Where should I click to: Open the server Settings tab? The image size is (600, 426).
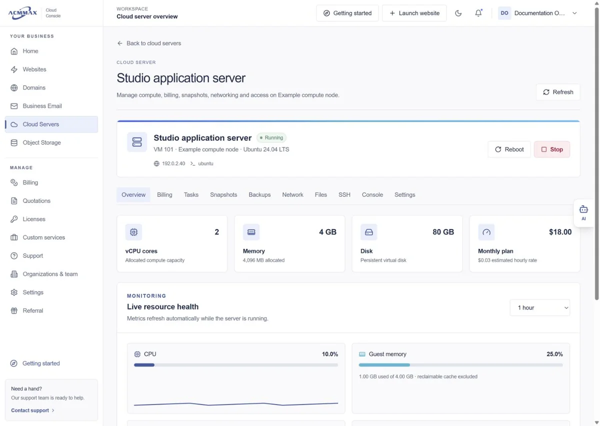pyautogui.click(x=405, y=195)
